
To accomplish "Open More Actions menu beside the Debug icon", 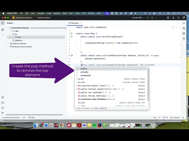I will point(157,18).
